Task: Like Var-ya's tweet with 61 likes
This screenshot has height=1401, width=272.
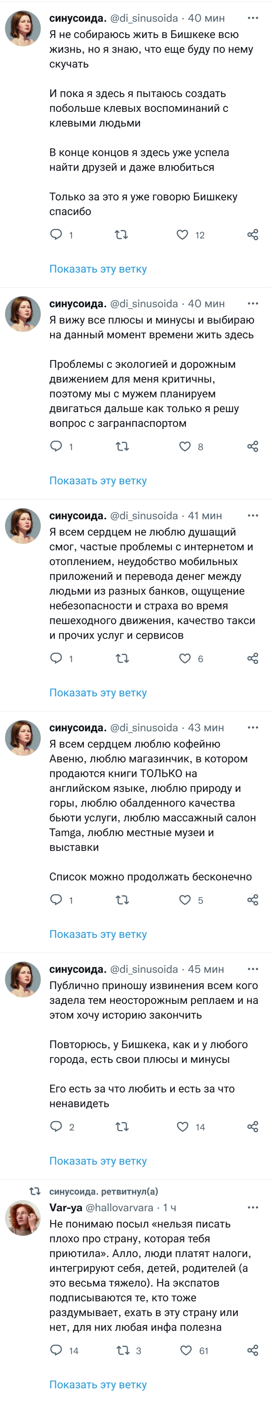Action: pos(186,1351)
